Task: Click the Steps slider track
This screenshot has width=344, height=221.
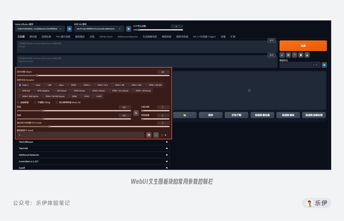Action: [x=93, y=76]
